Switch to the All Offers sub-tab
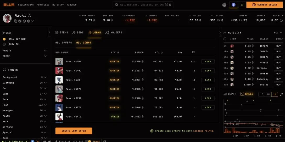The width and height of the screenshot is (285, 142). pos(64,43)
